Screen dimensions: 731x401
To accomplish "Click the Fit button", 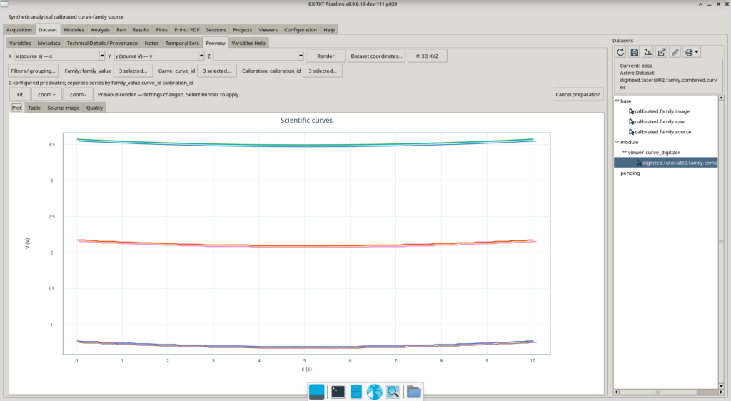I will pyautogui.click(x=20, y=95).
